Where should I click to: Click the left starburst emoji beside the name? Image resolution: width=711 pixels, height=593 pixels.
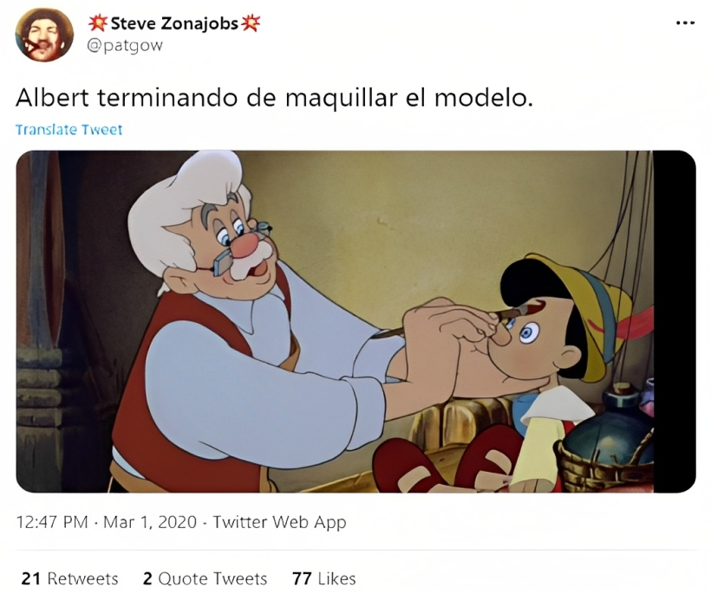click(x=98, y=23)
